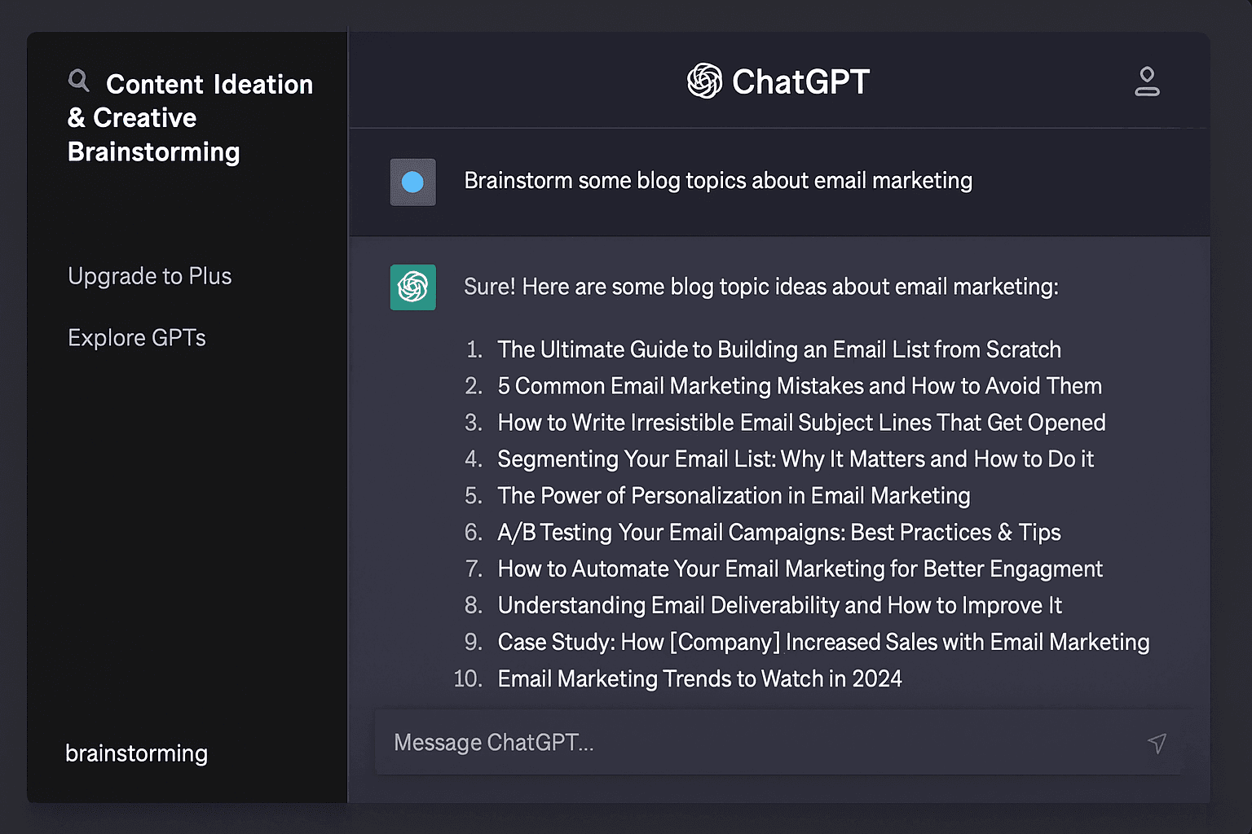
Task: Click the send message paper plane icon
Action: [x=1158, y=743]
